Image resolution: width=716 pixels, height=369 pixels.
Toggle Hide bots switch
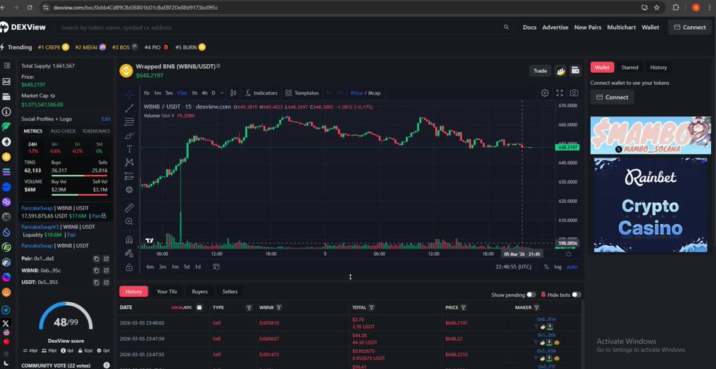point(576,295)
